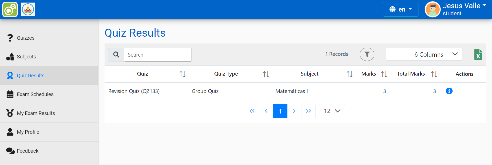The image size is (492, 165).
Task: Sort by Quiz Type column arrows
Action: click(x=266, y=74)
